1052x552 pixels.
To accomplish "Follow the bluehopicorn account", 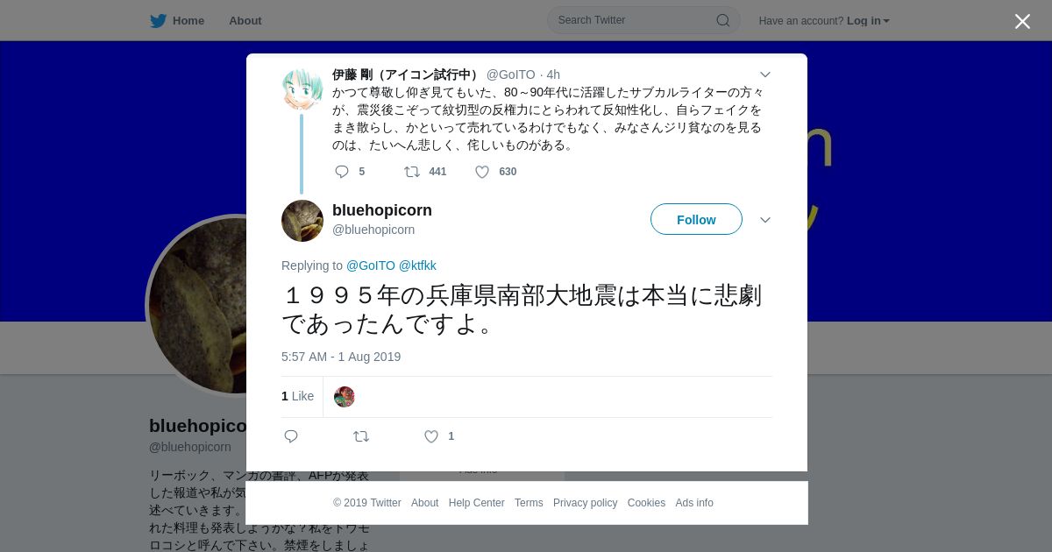I will tap(696, 219).
